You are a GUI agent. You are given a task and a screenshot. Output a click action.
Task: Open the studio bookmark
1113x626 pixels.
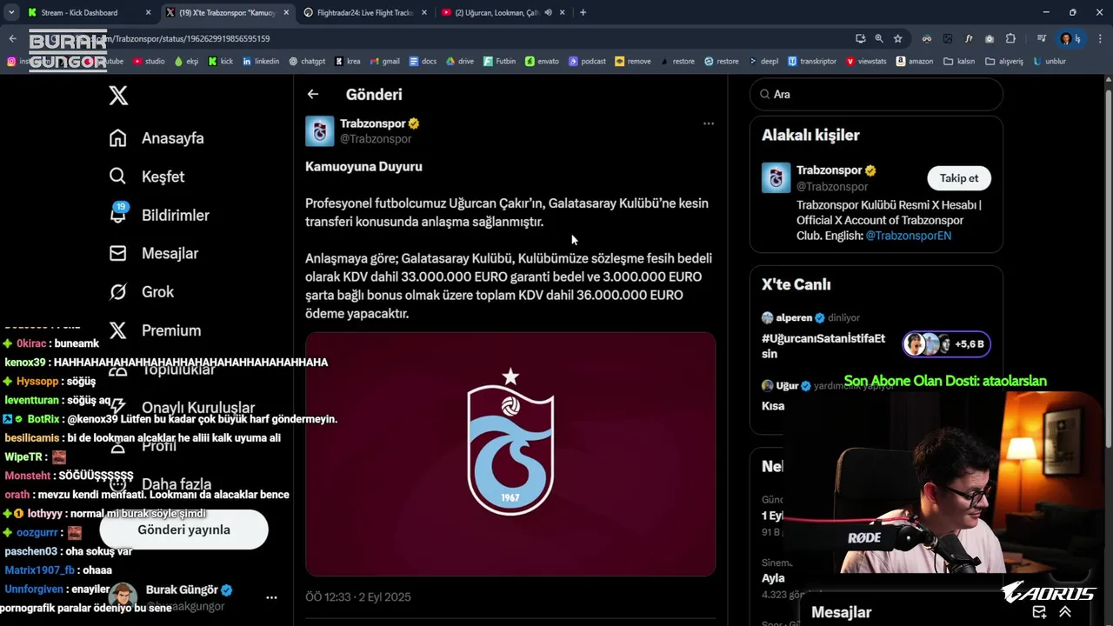pos(149,62)
